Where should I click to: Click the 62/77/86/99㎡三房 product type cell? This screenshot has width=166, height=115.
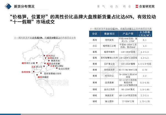(x=128, y=70)
